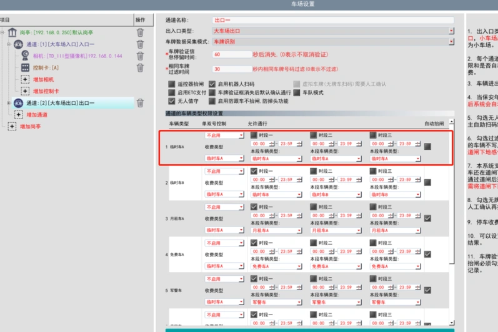Click the 自动抬闸 column header
Viewport: 498px width, 332px height.
(434, 124)
